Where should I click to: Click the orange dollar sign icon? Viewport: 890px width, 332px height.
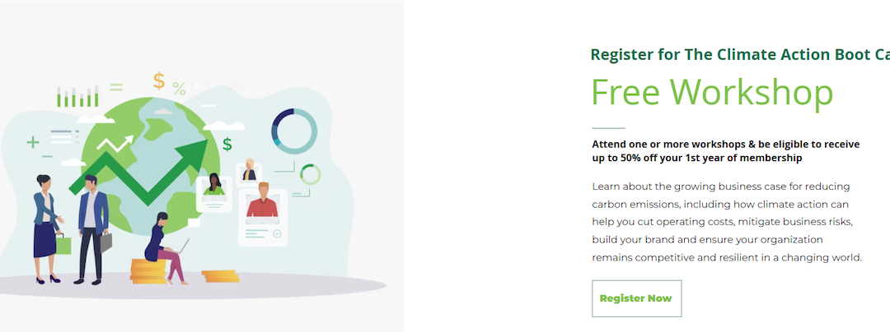(159, 81)
